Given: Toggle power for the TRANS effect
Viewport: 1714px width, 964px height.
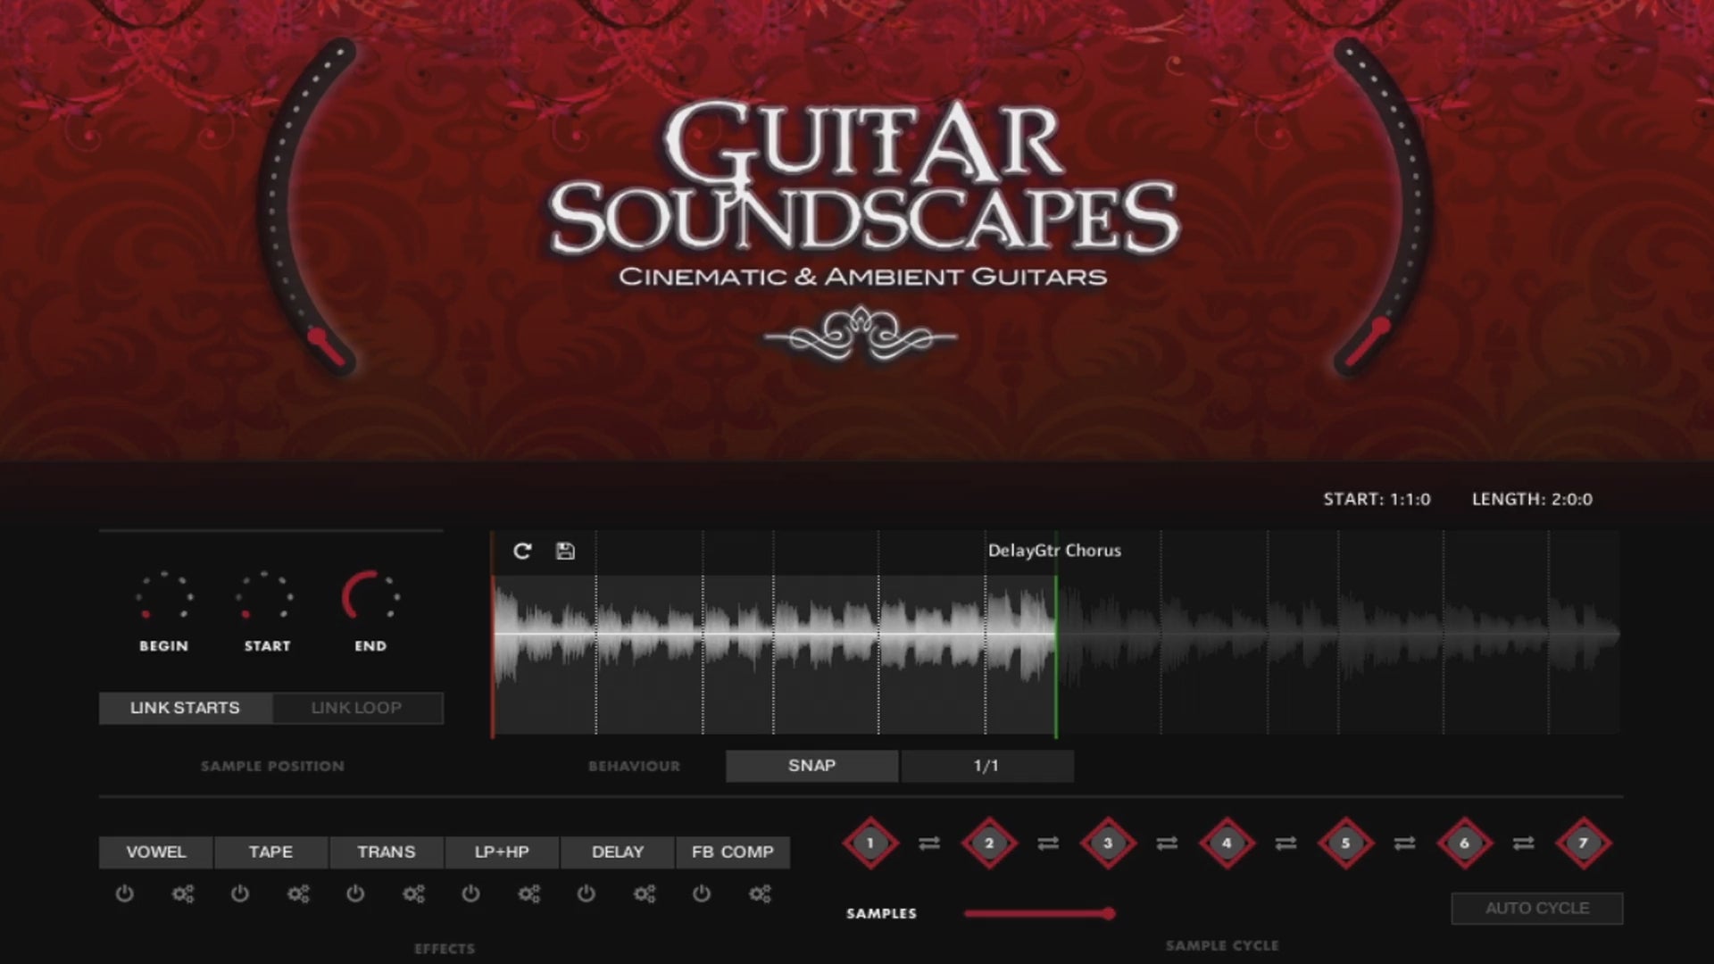Looking at the screenshot, I should point(355,893).
